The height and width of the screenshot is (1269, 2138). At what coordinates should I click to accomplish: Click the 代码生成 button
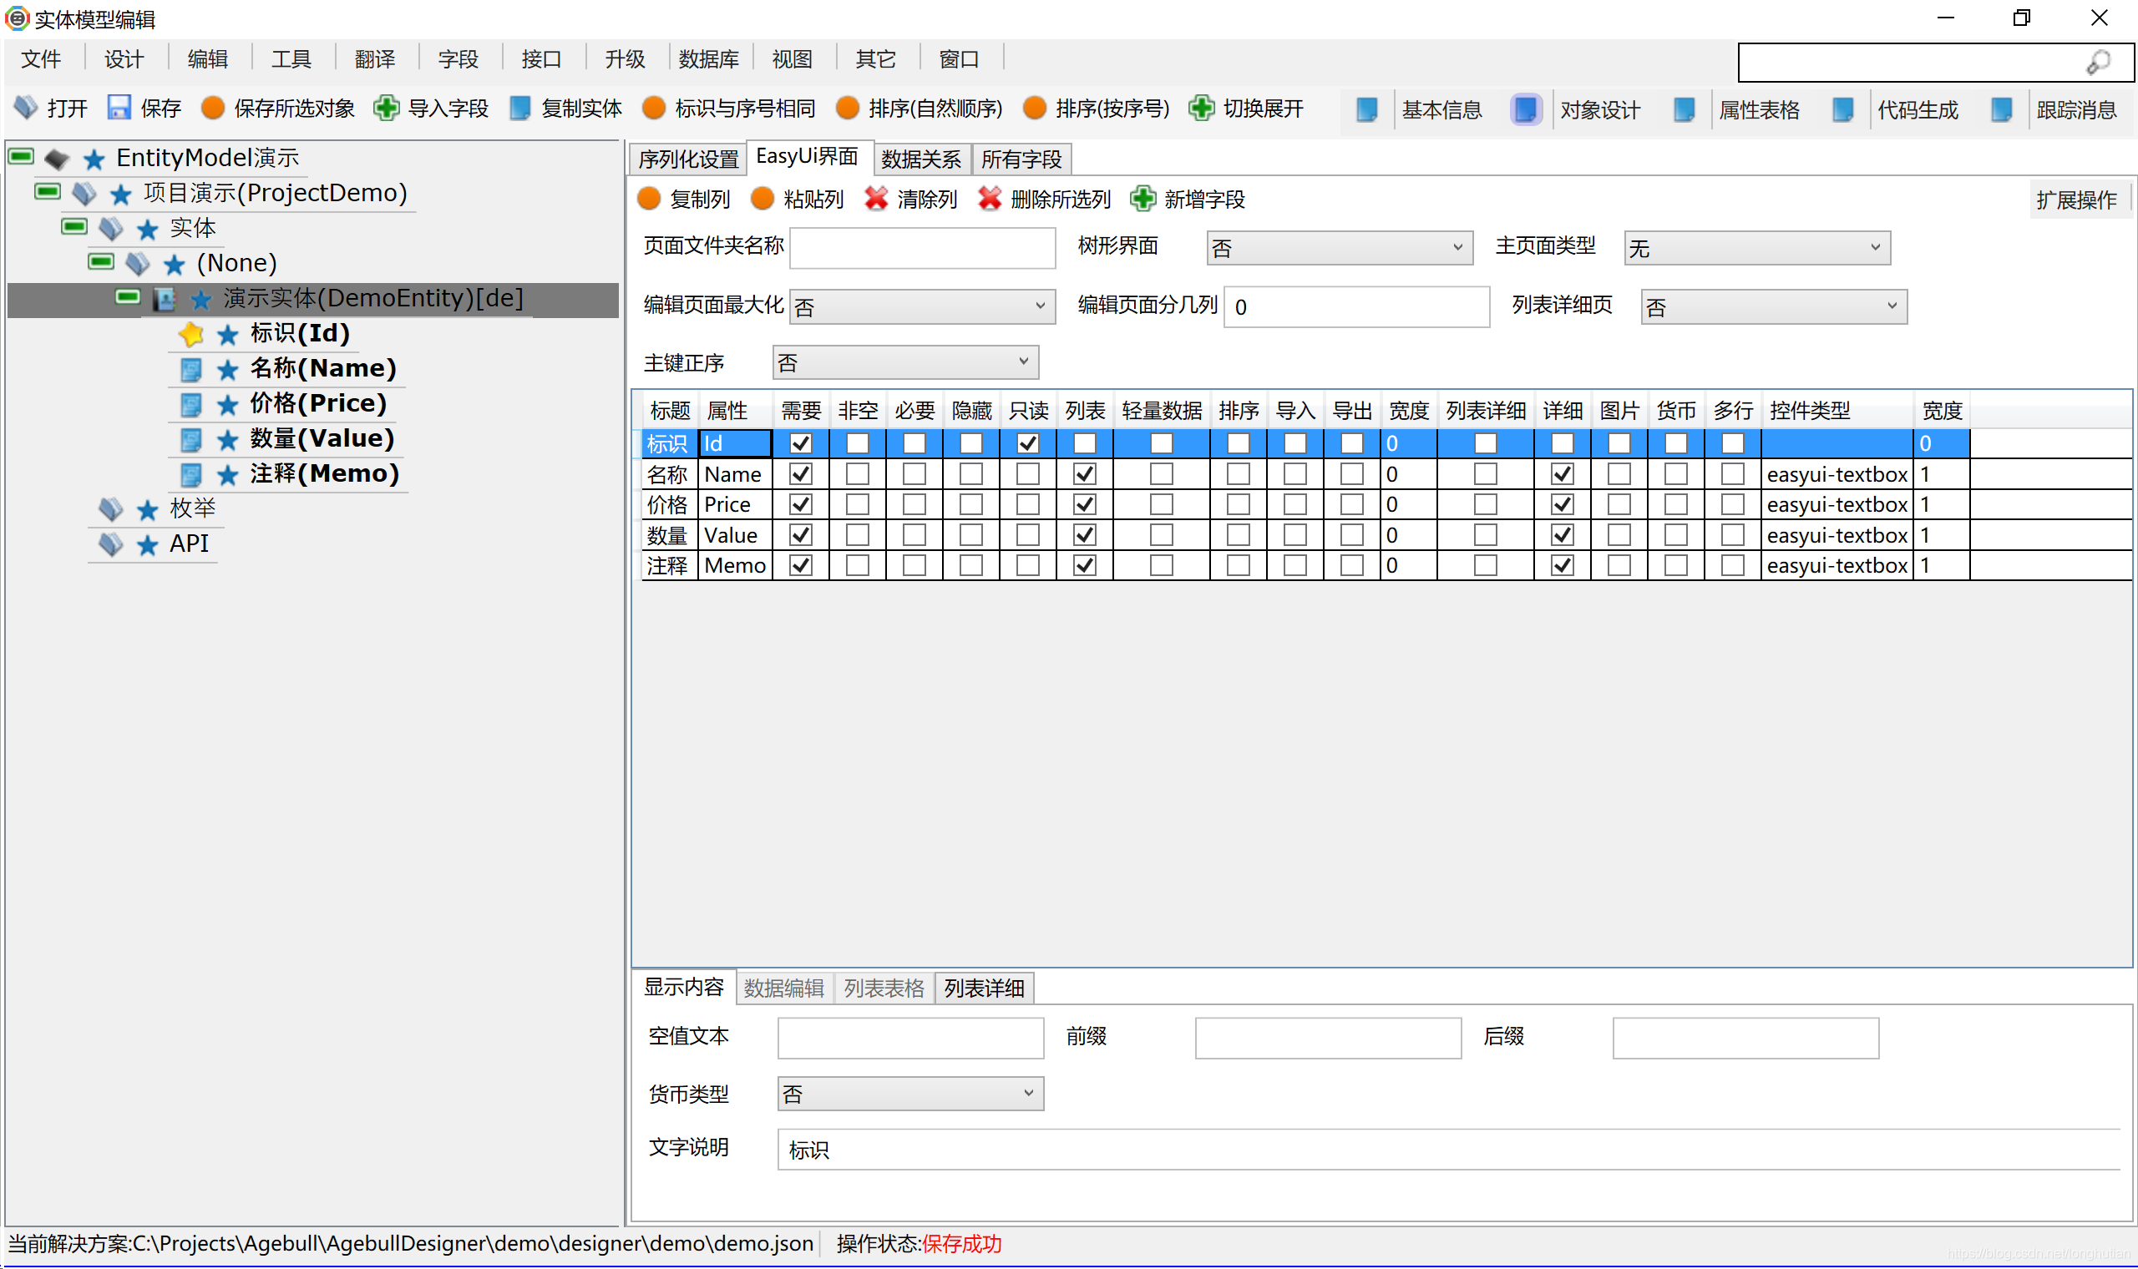coord(1918,109)
